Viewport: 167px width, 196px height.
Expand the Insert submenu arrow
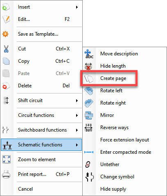click(x=77, y=7)
